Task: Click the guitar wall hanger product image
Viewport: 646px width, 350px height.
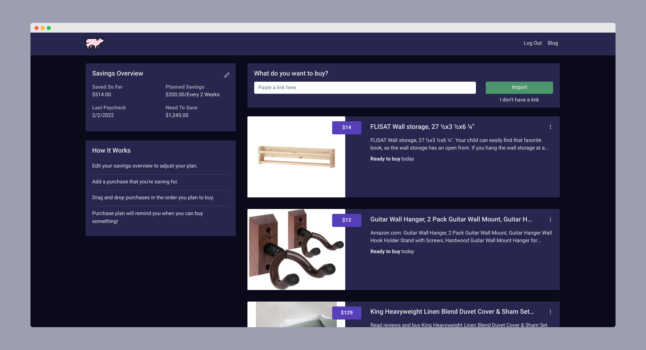Action: point(296,249)
